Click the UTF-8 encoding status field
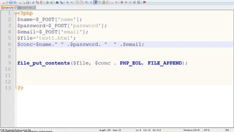 [207, 130]
